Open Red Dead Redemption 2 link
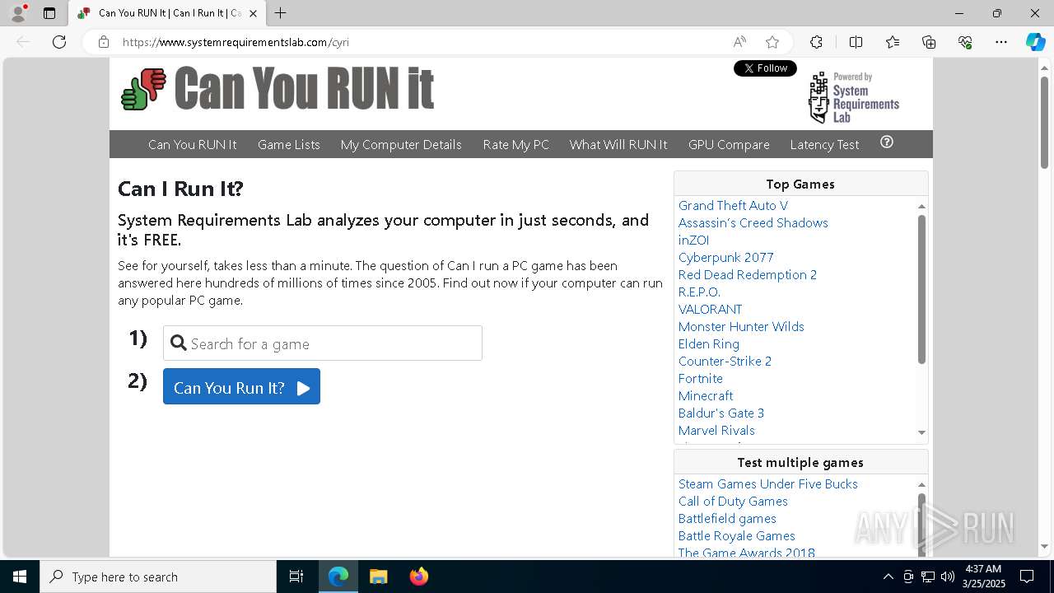The image size is (1054, 593). [x=748, y=274]
